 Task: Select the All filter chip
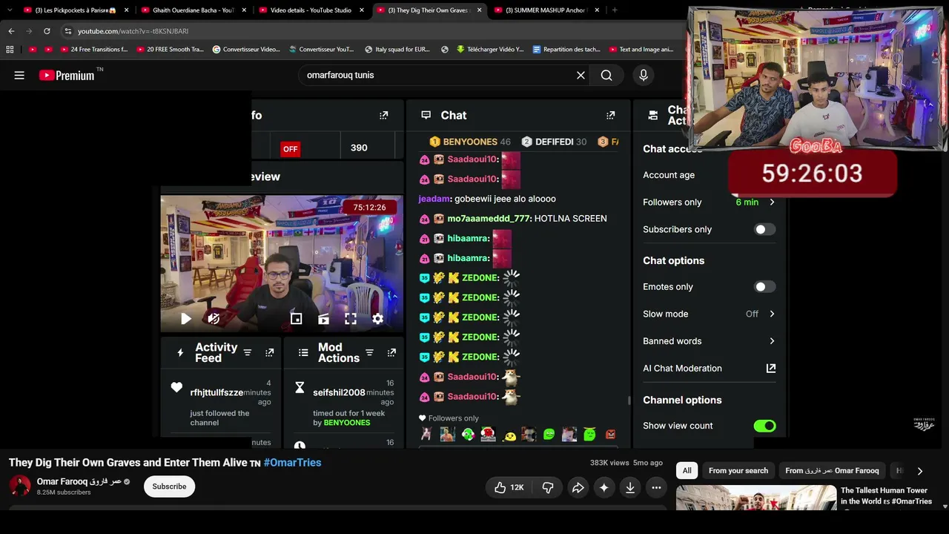pyautogui.click(x=687, y=471)
